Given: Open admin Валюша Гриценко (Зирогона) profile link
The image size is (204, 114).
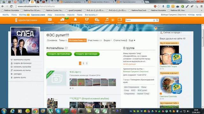Looking at the screenshot, I should [x=136, y=72].
